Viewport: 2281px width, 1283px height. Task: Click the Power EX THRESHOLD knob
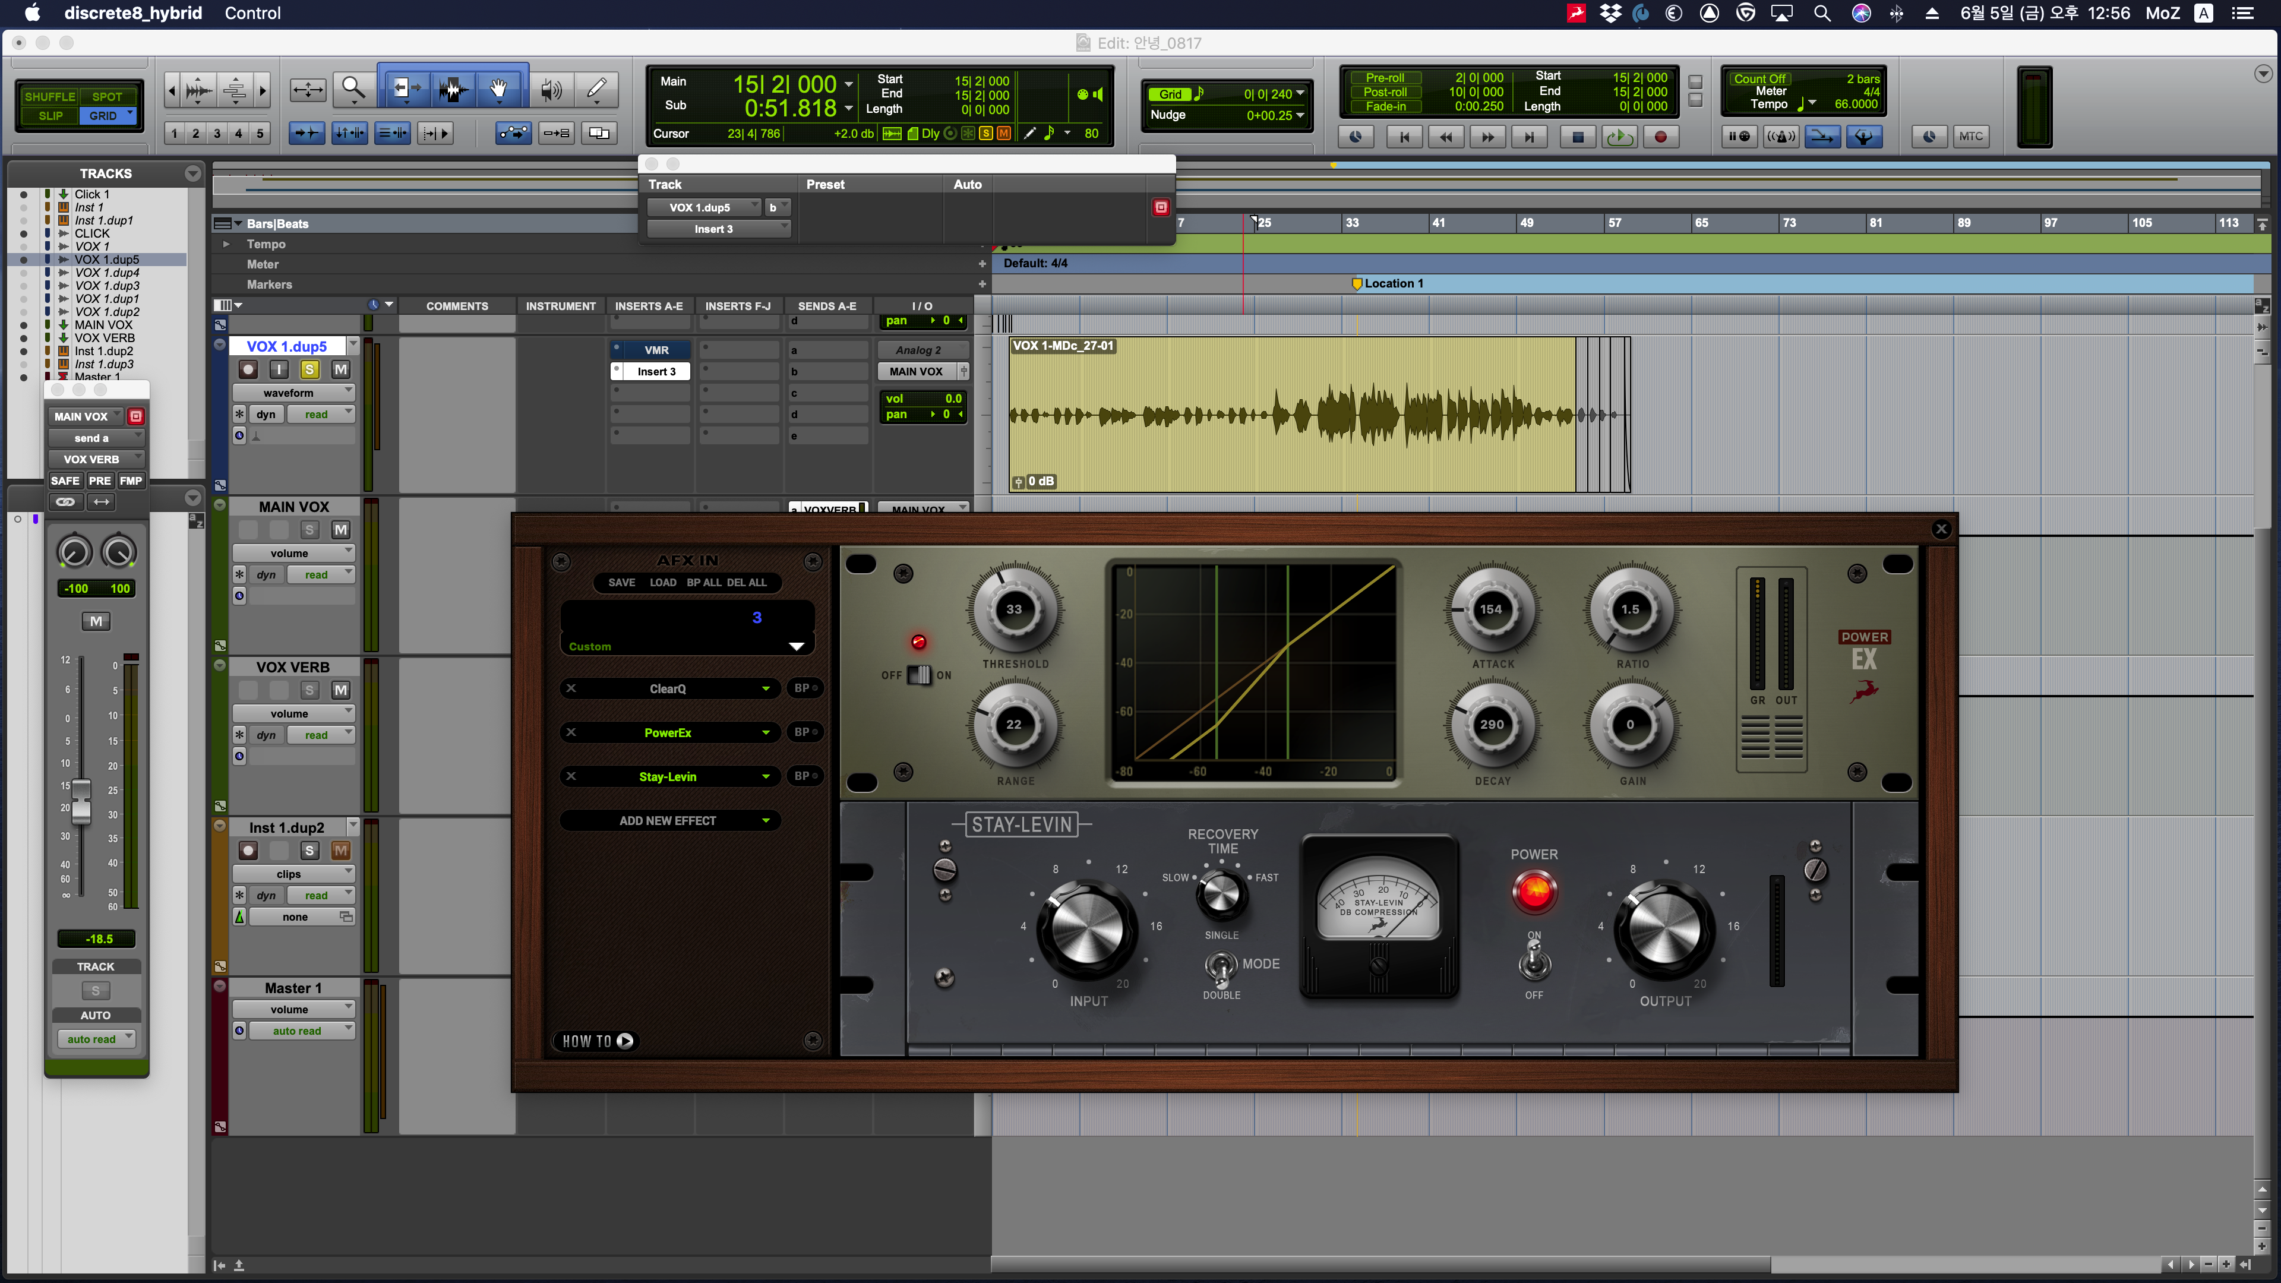coord(1014,609)
